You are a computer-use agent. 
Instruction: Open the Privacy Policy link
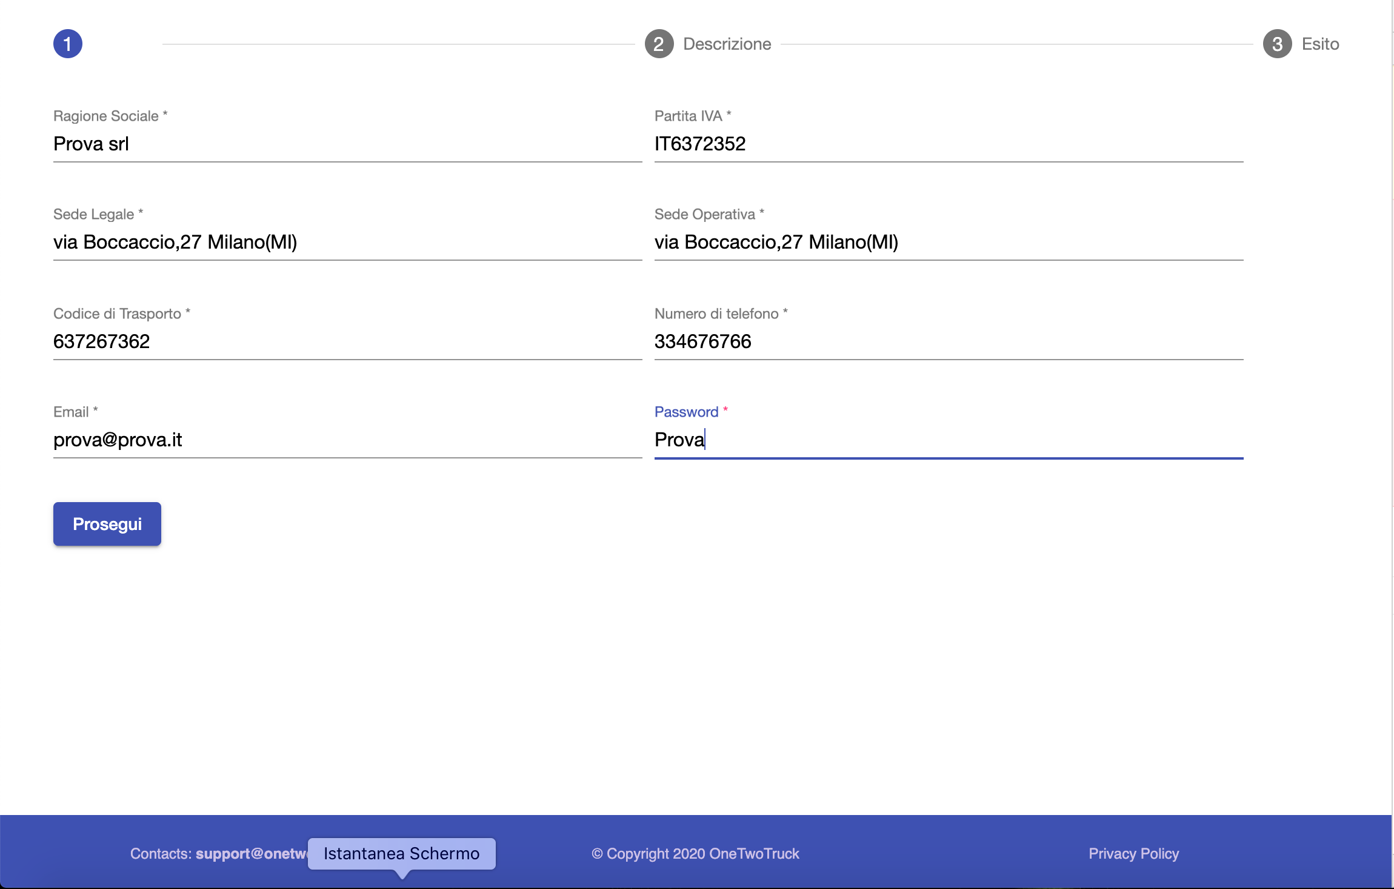(x=1133, y=853)
